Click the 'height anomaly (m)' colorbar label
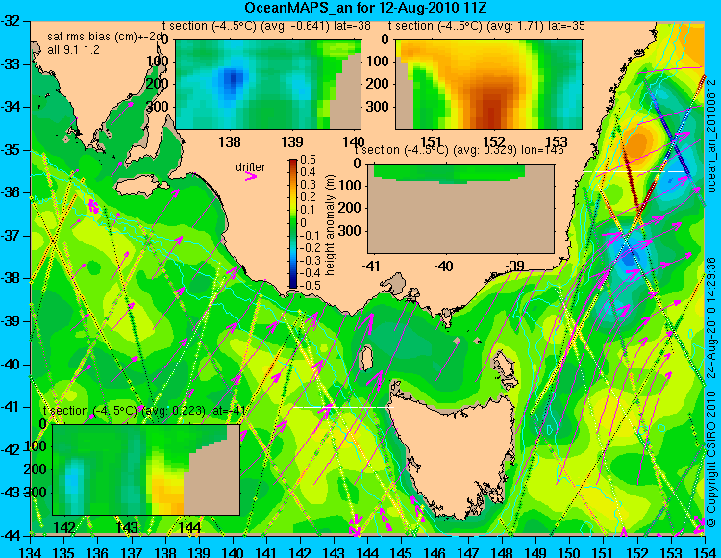Viewport: 721px width, 558px height. click(330, 225)
